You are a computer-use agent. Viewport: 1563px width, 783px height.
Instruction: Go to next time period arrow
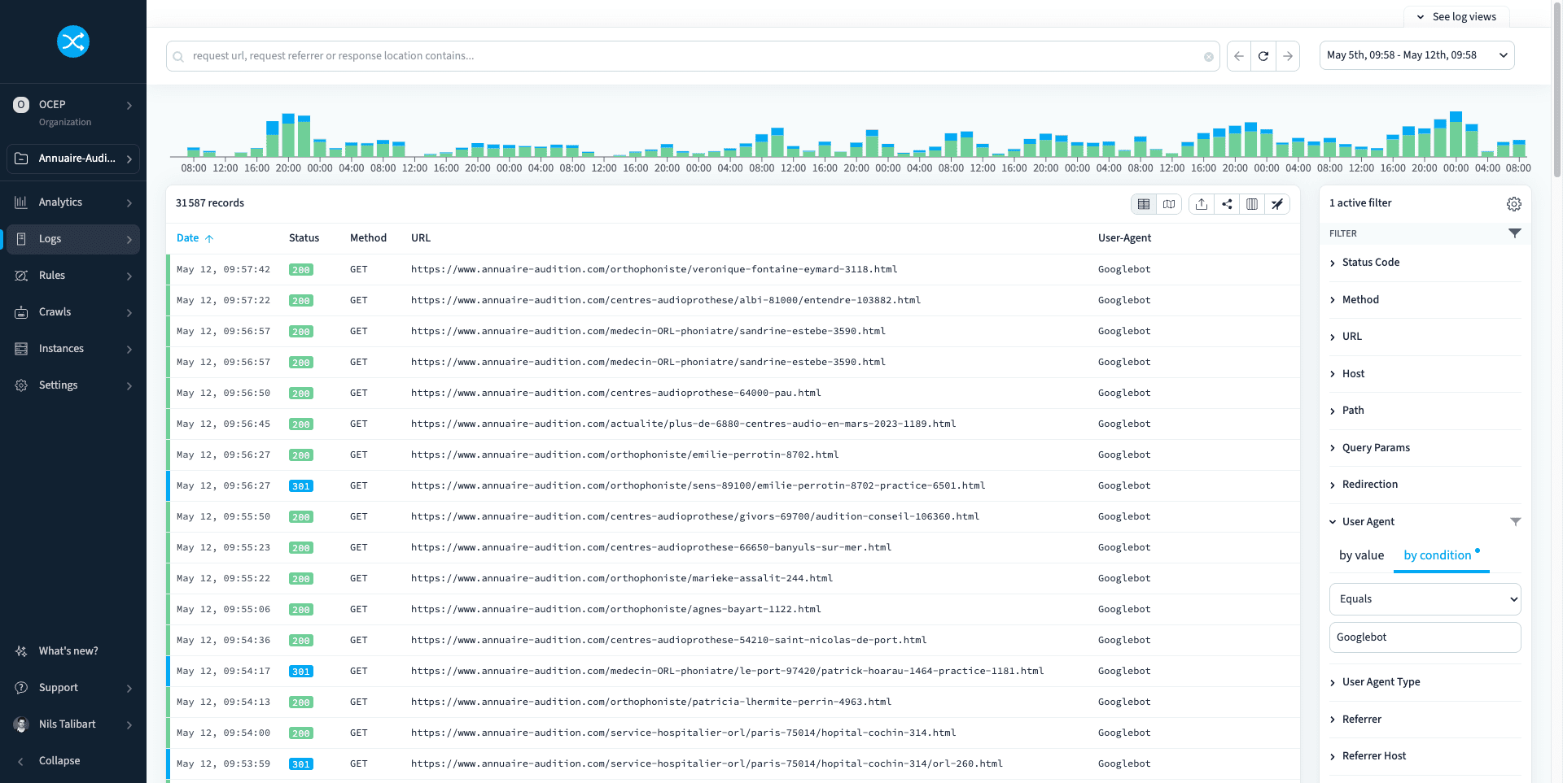coord(1288,56)
